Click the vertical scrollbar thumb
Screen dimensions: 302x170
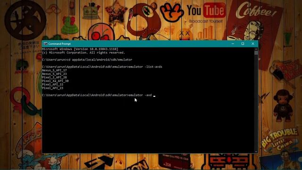point(256,53)
